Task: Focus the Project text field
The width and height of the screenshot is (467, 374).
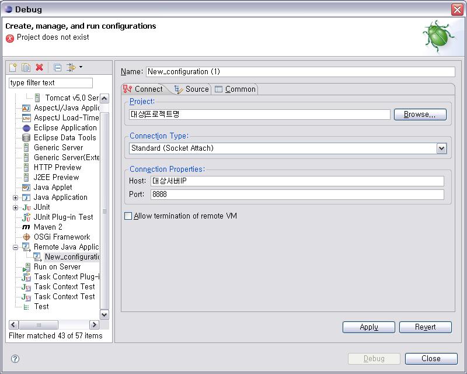Action: coord(260,115)
